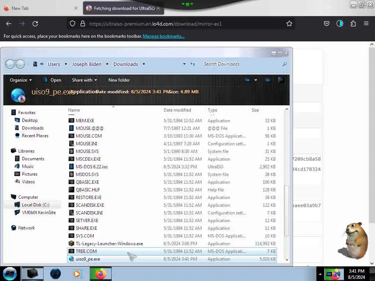
Task: Open the tracking protection shield icon
Action: [x=73, y=24]
